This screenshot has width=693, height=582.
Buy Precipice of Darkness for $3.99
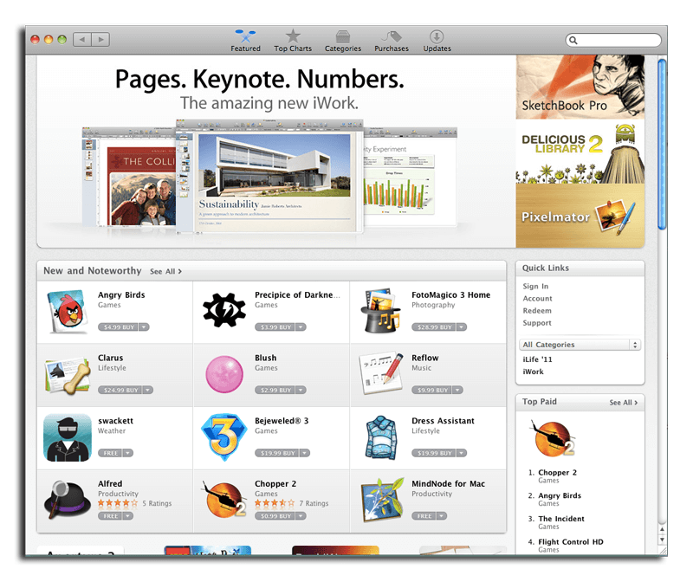[275, 327]
